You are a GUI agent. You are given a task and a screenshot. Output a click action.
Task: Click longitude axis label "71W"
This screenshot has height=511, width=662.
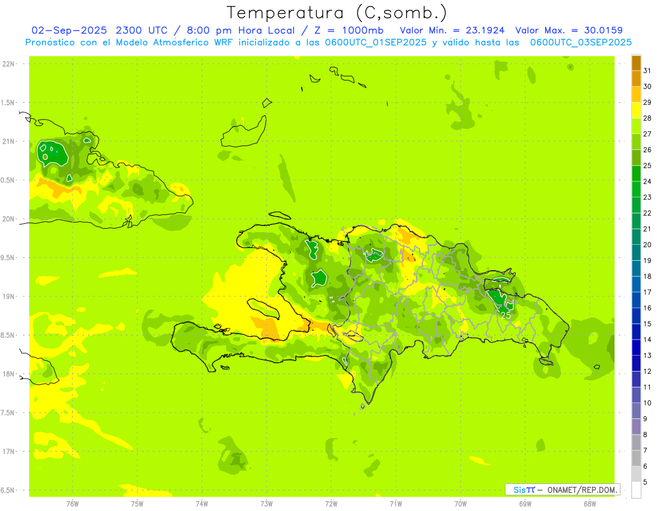click(396, 503)
